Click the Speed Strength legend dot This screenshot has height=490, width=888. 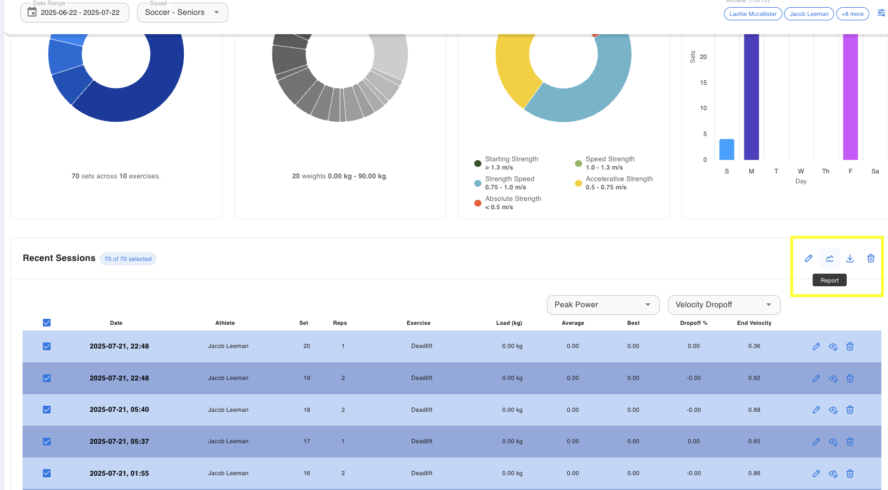click(x=578, y=164)
